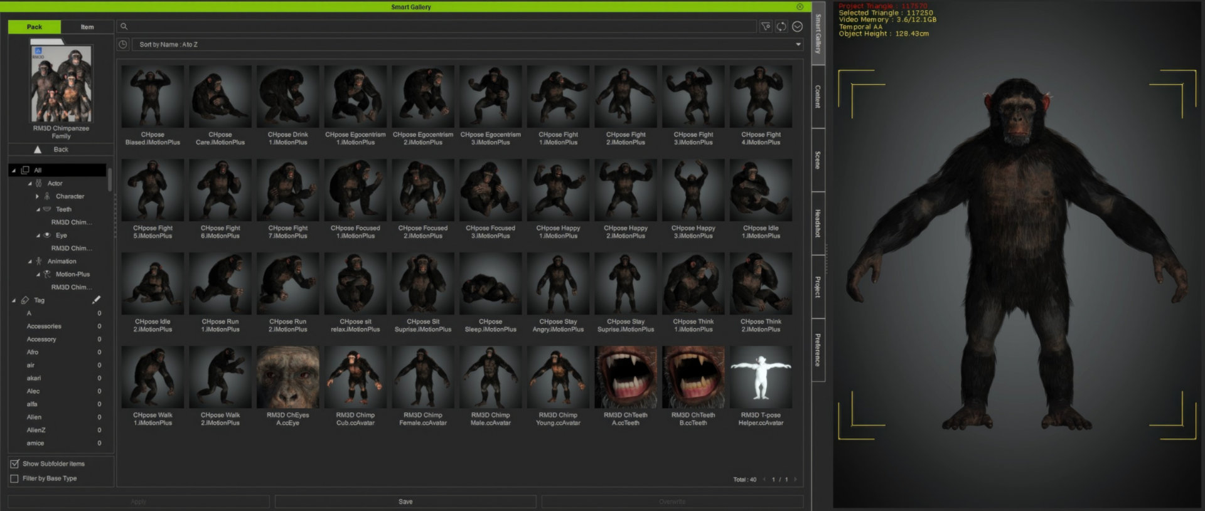Click the Animation figure icon
The image size is (1205, 511).
(x=39, y=261)
